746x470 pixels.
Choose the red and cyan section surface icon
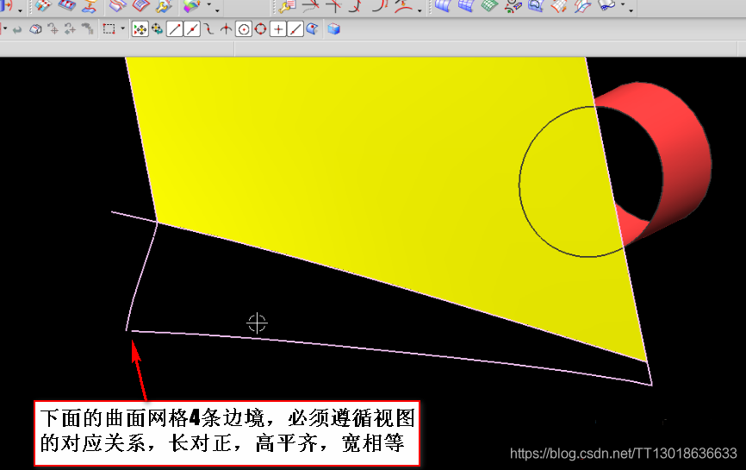582,6
